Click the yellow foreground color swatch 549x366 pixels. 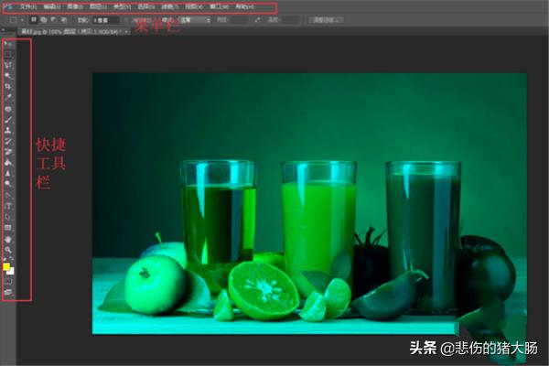[x=6, y=265]
